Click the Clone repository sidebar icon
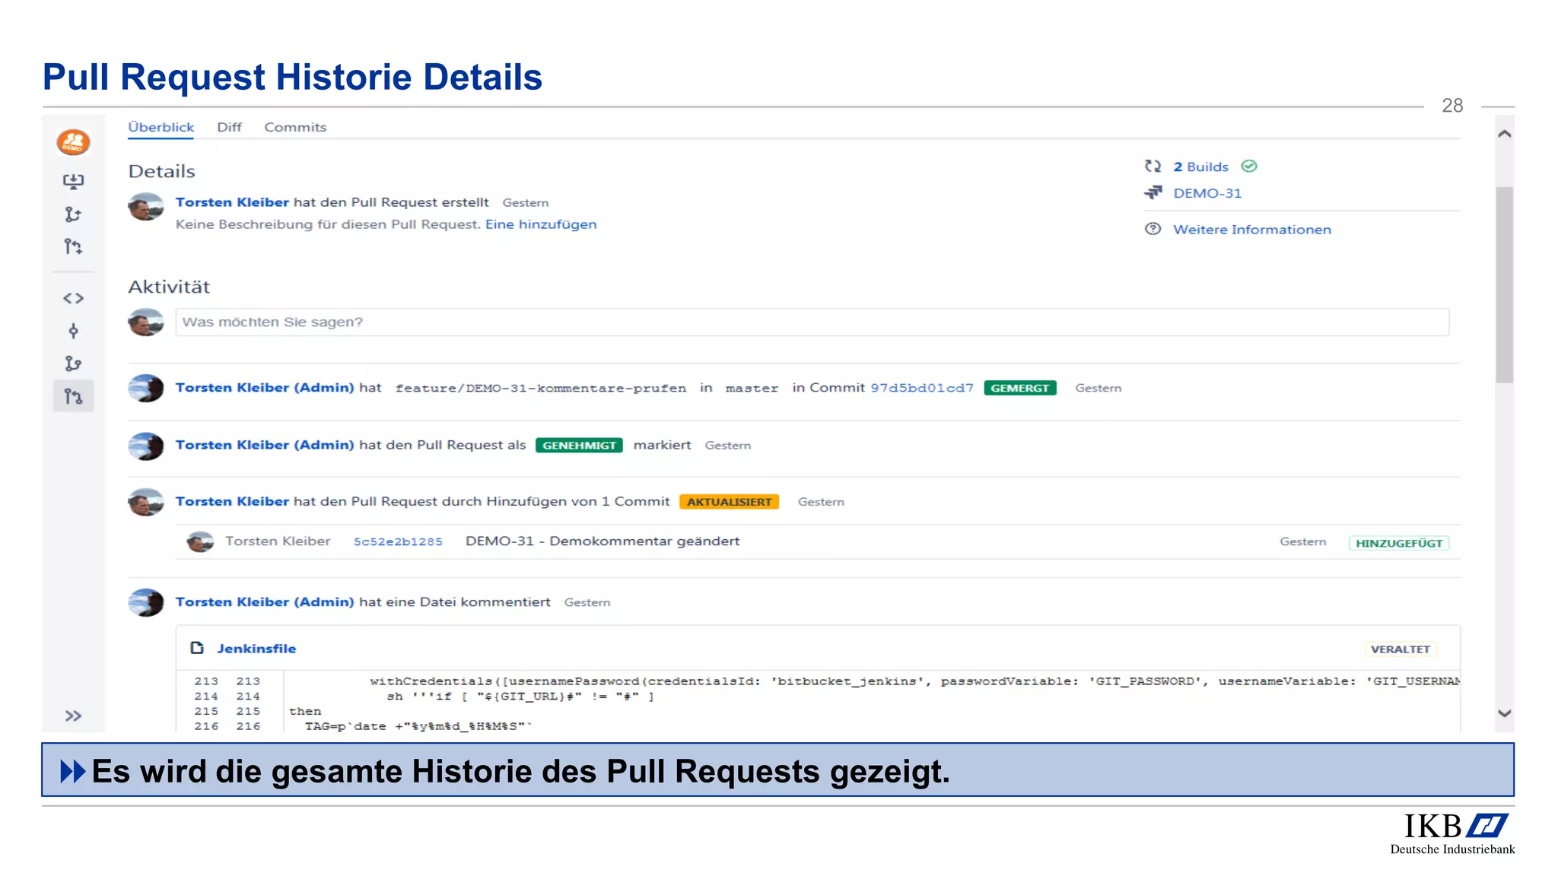The image size is (1558, 876). pos(73,181)
